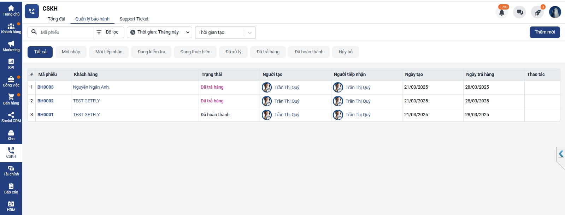Filter by Đã xử lý status
Screen dimensions: 565x215
pos(234,52)
